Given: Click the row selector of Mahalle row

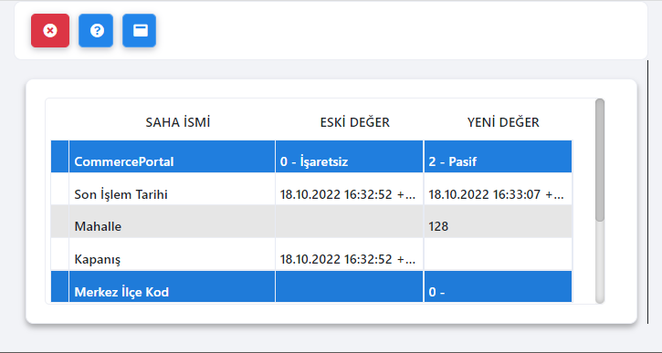Looking at the screenshot, I should [x=59, y=222].
